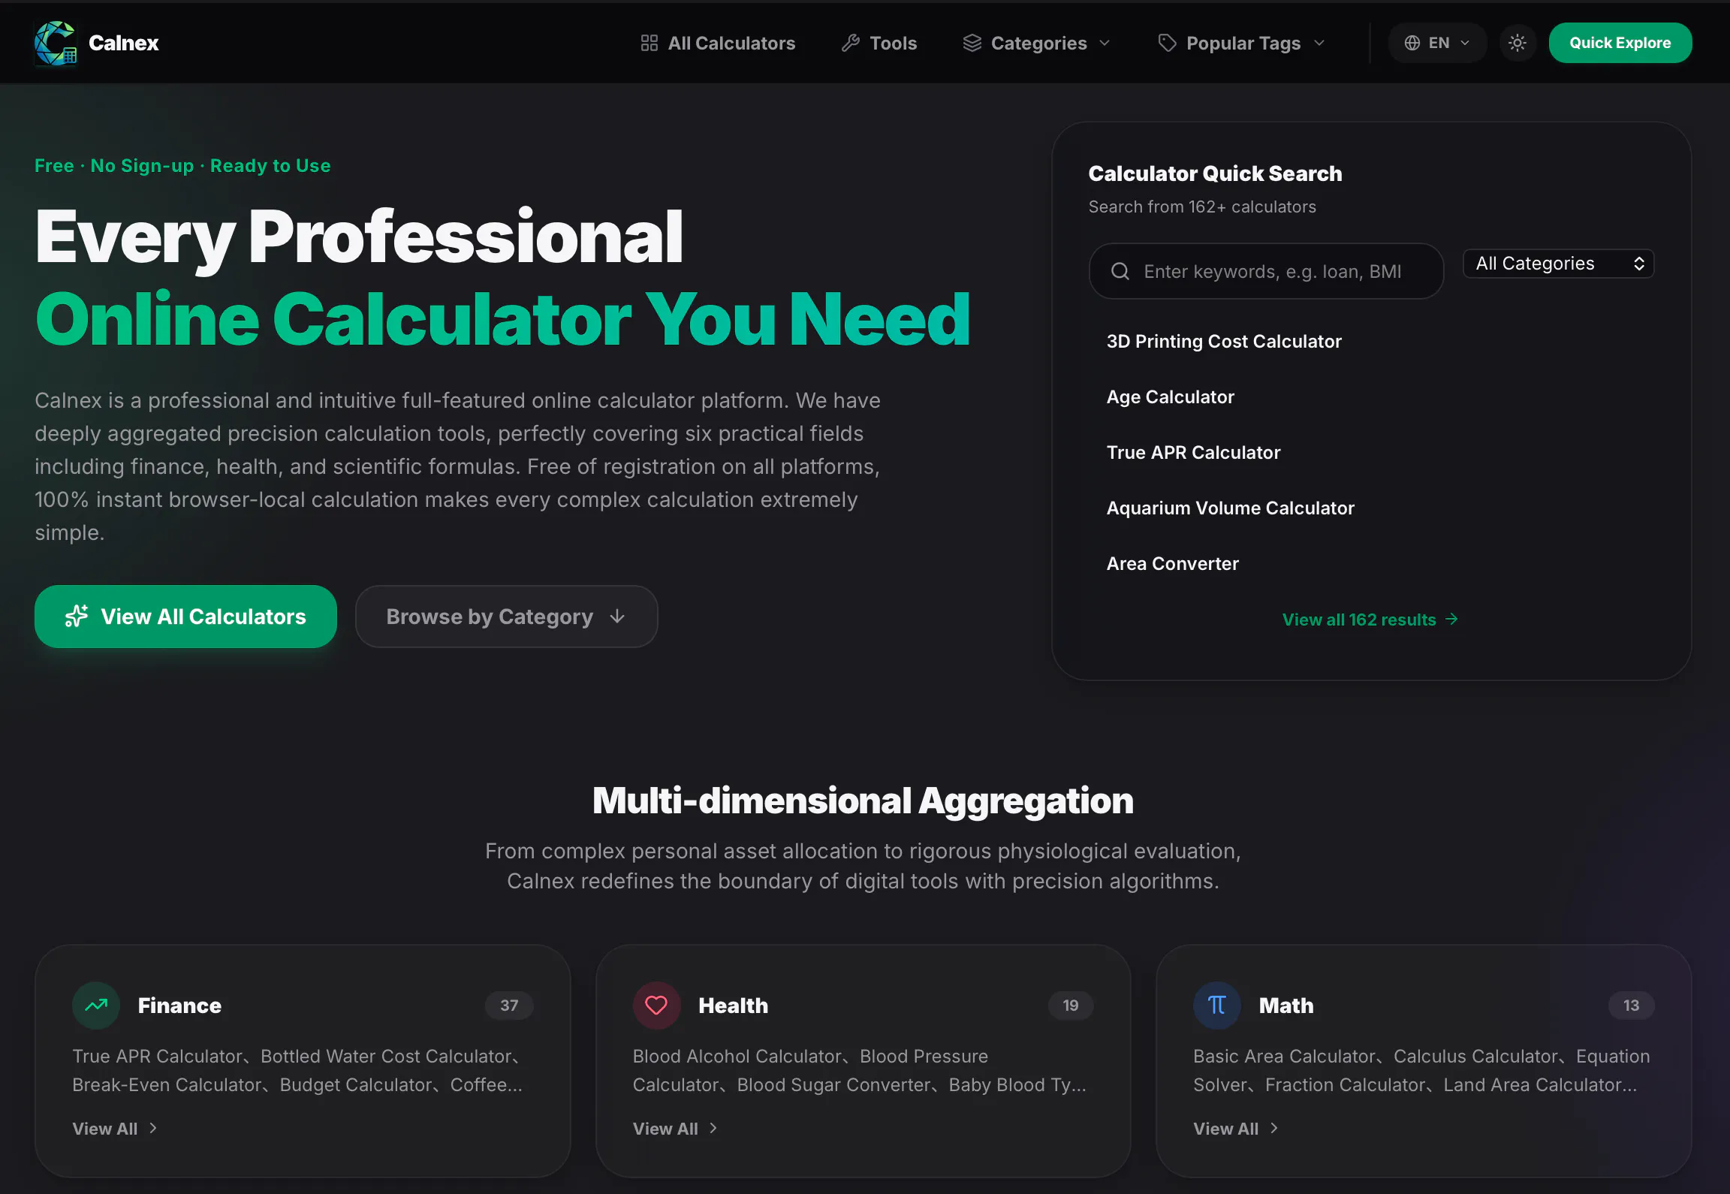Image resolution: width=1730 pixels, height=1194 pixels.
Task: Toggle the light/dark theme sun button
Action: 1518,43
